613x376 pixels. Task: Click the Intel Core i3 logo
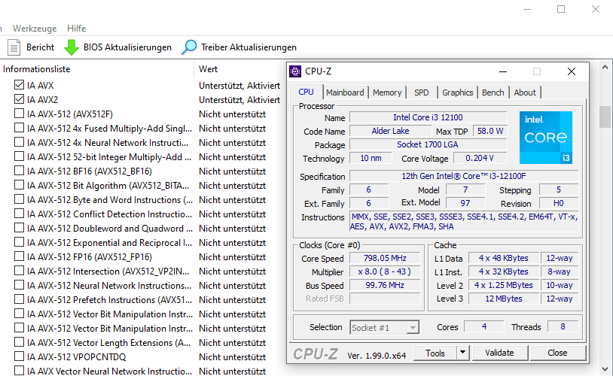pos(546,138)
